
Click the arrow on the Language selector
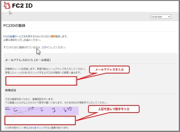point(169,16)
